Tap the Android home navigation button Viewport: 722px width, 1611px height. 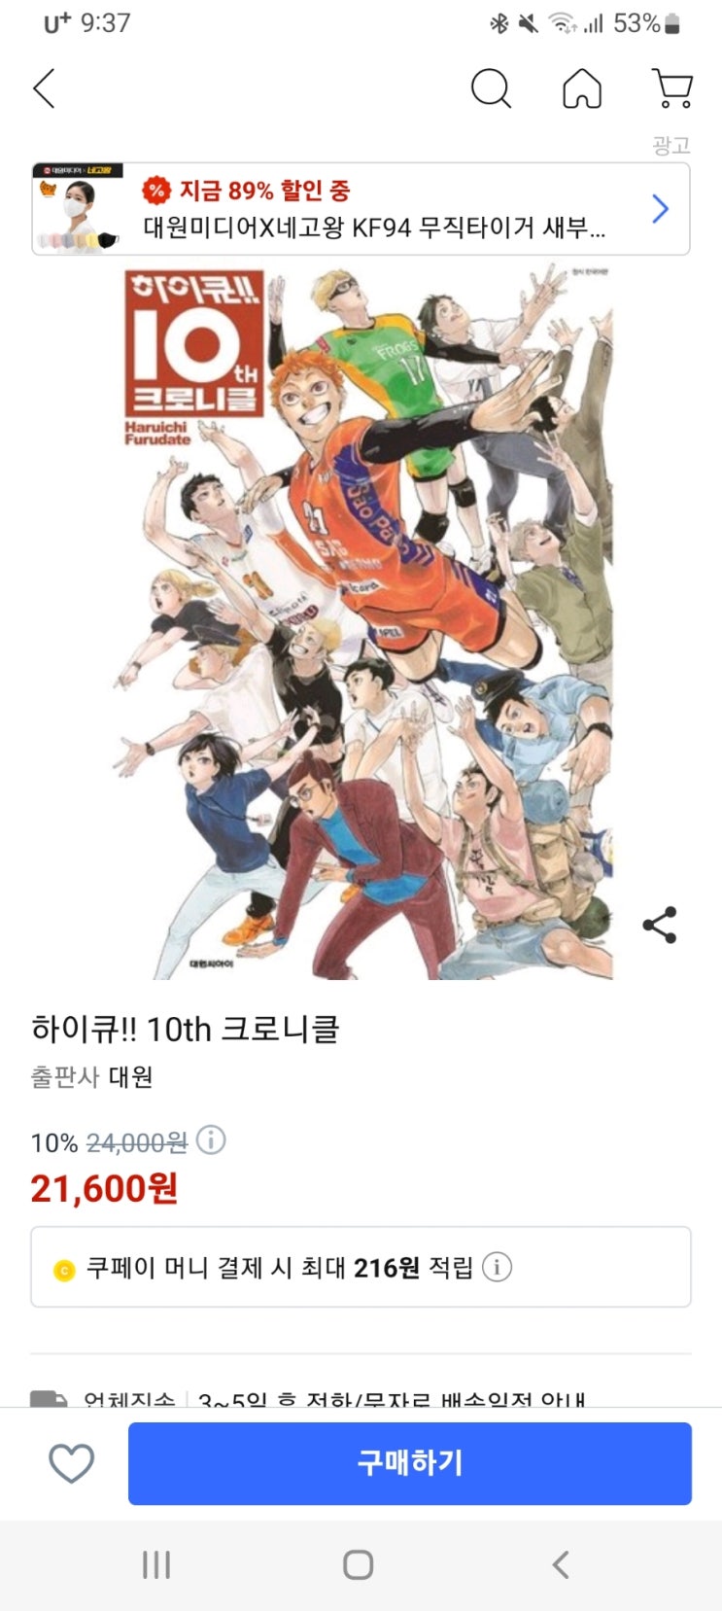(359, 1564)
